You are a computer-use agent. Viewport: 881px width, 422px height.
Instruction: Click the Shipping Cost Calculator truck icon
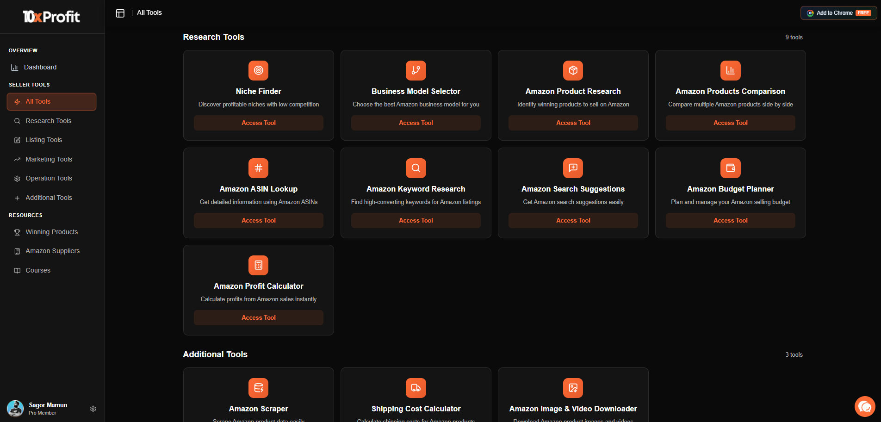click(x=416, y=388)
